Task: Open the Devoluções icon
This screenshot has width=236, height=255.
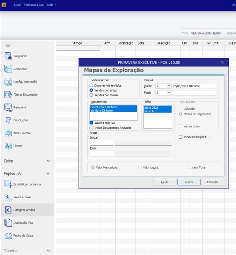Action: point(8,120)
